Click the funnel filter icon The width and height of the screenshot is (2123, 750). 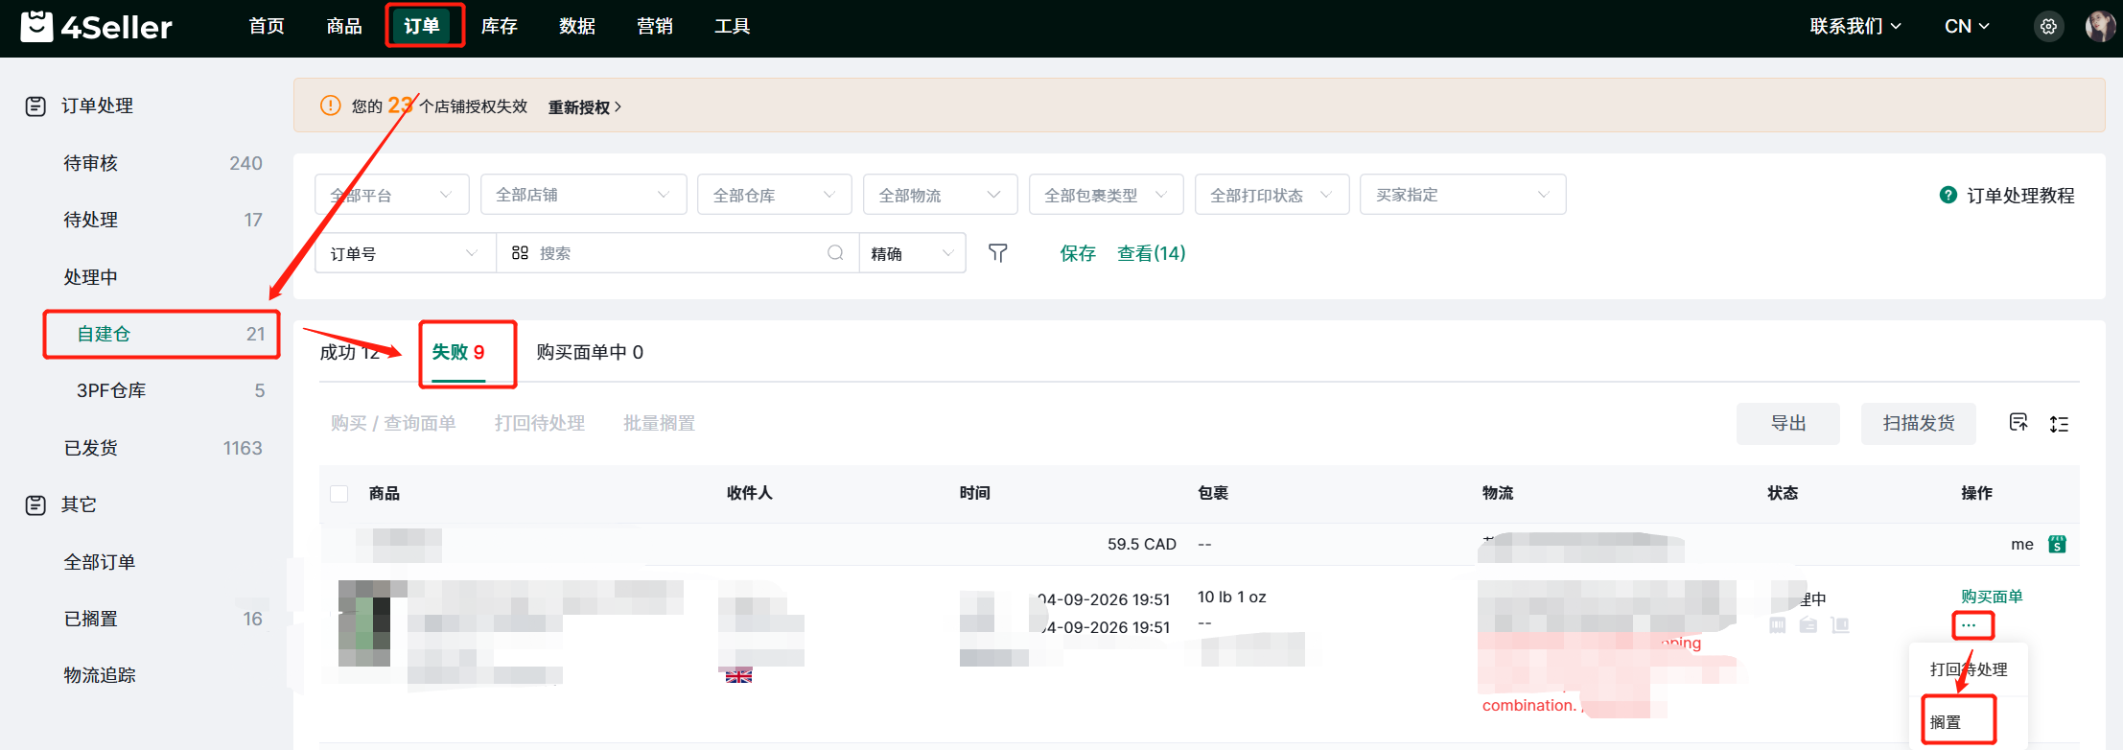point(998,253)
